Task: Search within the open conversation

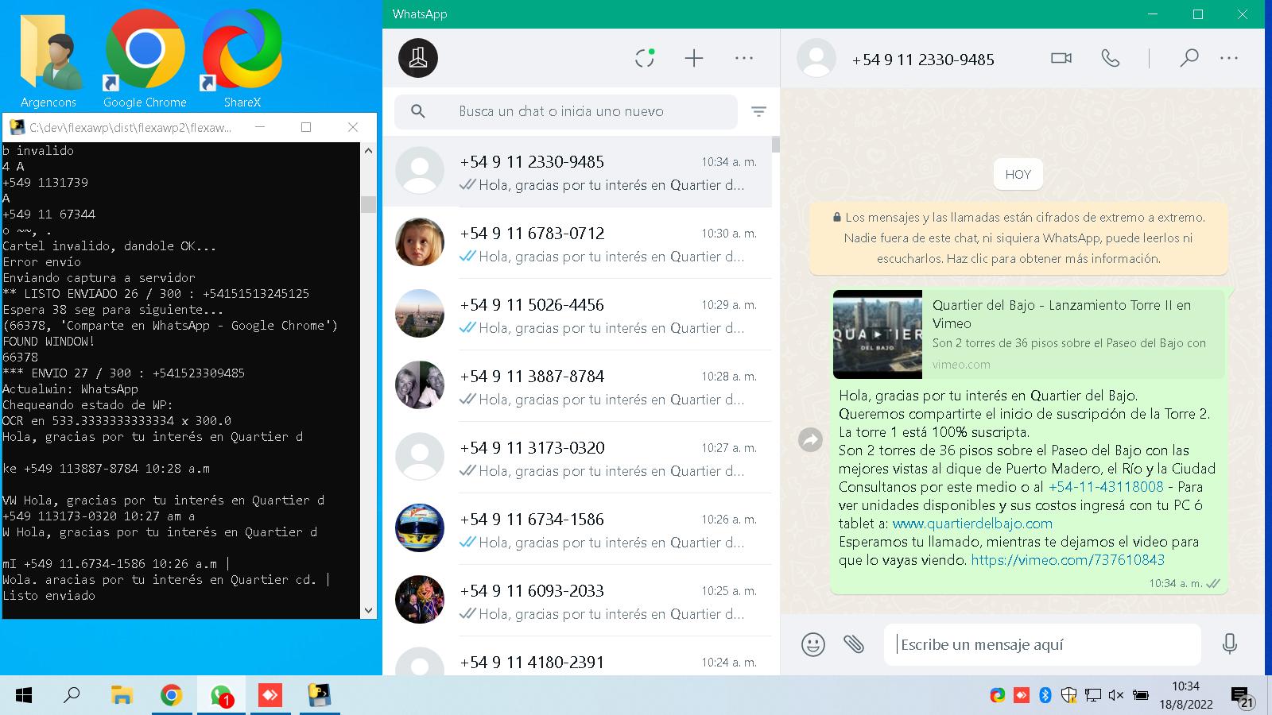Action: [1189, 58]
